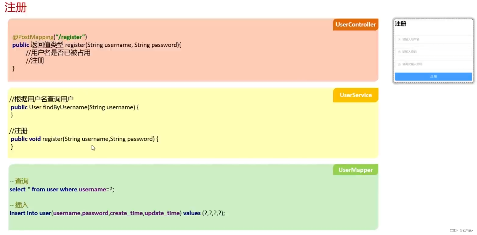The width and height of the screenshot is (477, 235).
Task: Click the blue 注册 register button
Action: click(x=433, y=76)
